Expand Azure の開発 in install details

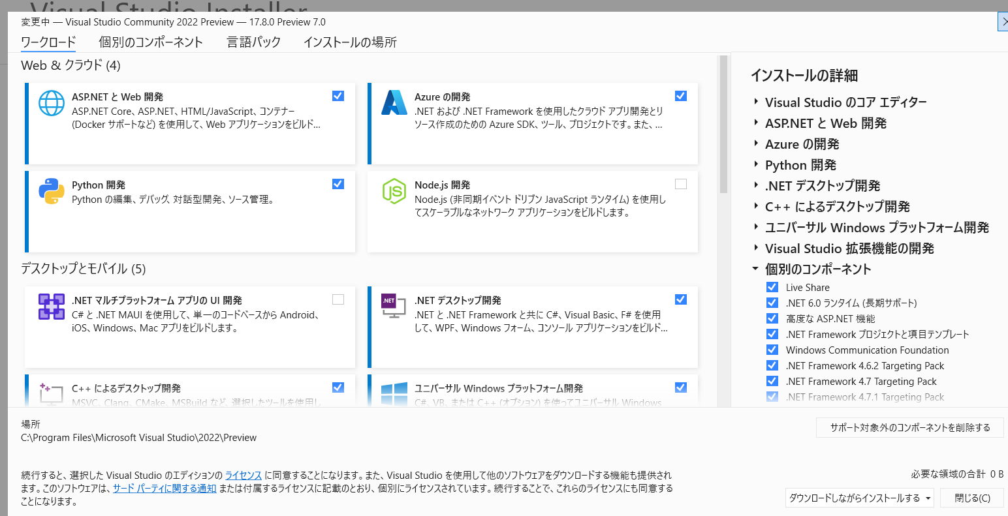pos(756,144)
